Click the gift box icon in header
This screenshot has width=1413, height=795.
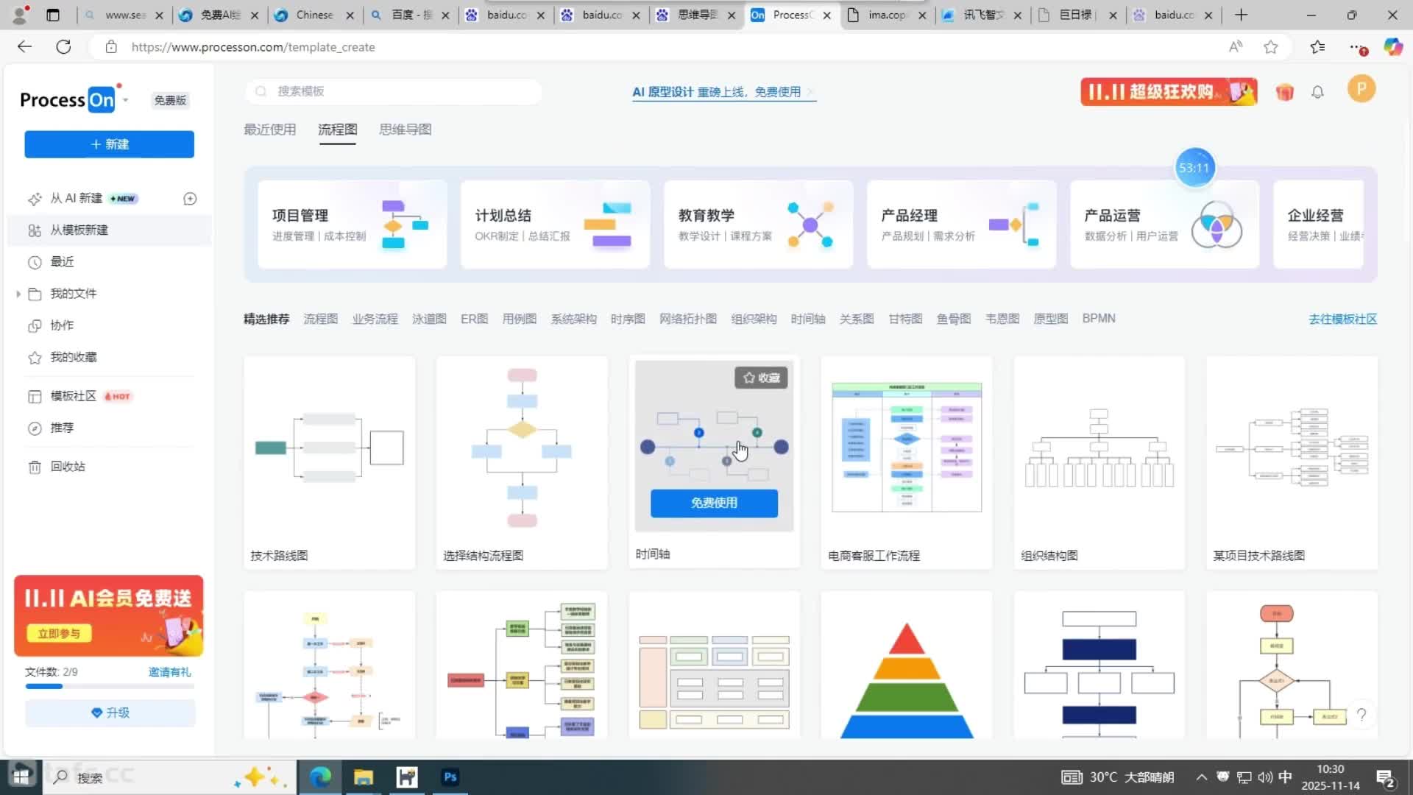click(1284, 92)
